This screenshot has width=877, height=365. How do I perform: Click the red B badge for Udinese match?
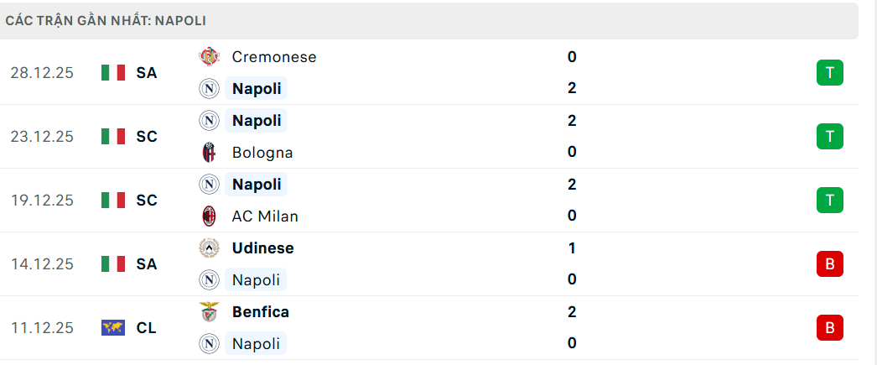829,263
